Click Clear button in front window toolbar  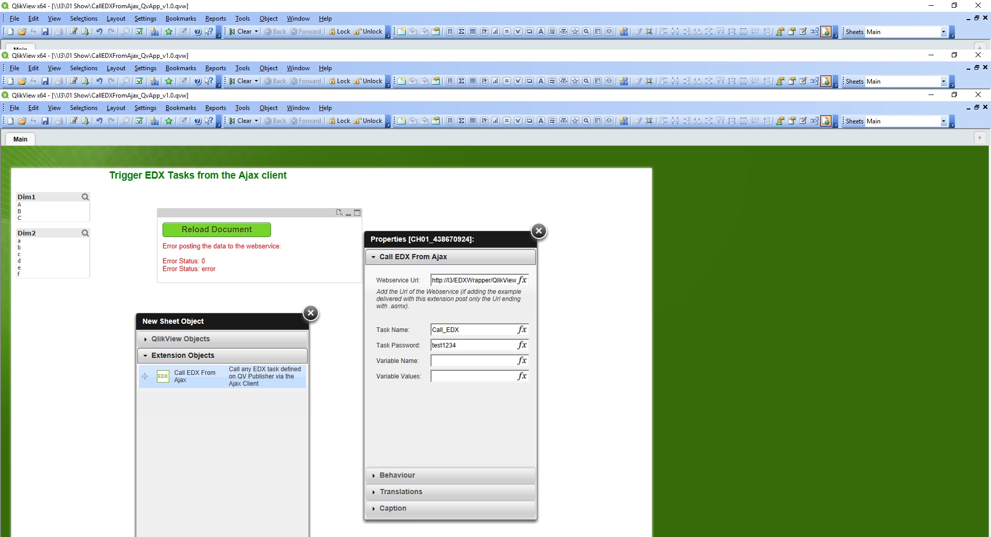[x=241, y=121]
